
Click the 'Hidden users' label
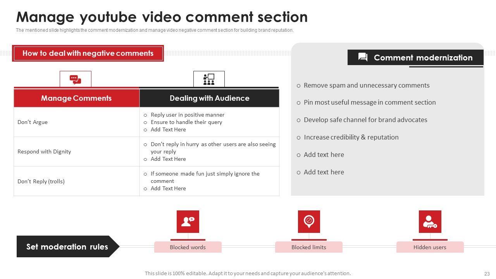point(430,247)
